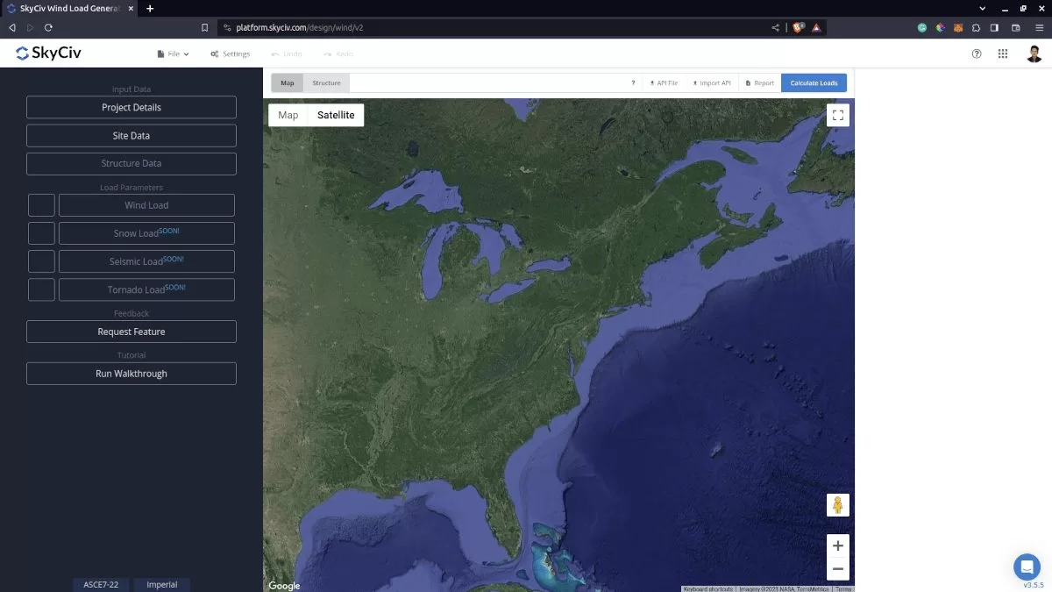Open the Imperial units selector
The image size is (1052, 592).
(x=161, y=584)
